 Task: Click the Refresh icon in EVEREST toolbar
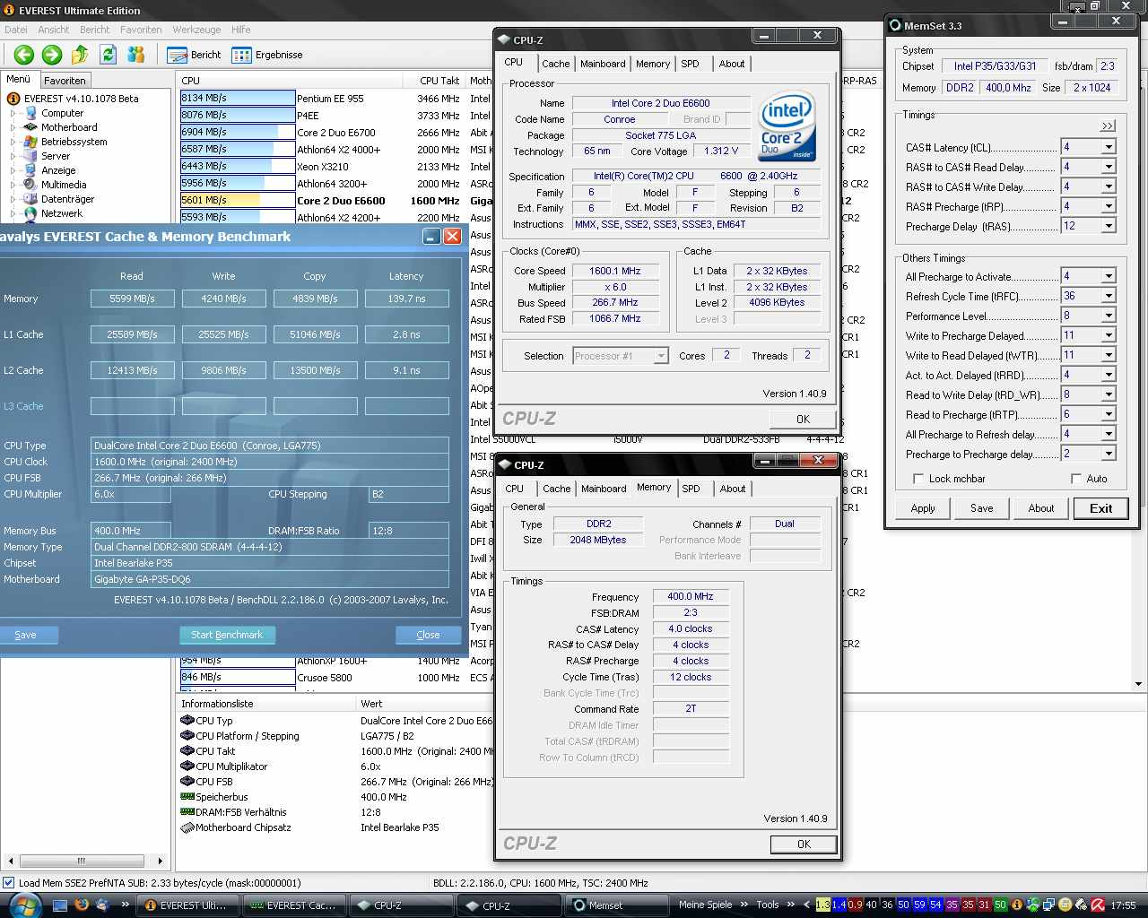point(109,55)
